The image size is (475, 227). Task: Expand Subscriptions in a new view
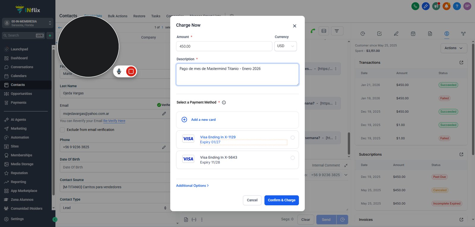pos(461,154)
